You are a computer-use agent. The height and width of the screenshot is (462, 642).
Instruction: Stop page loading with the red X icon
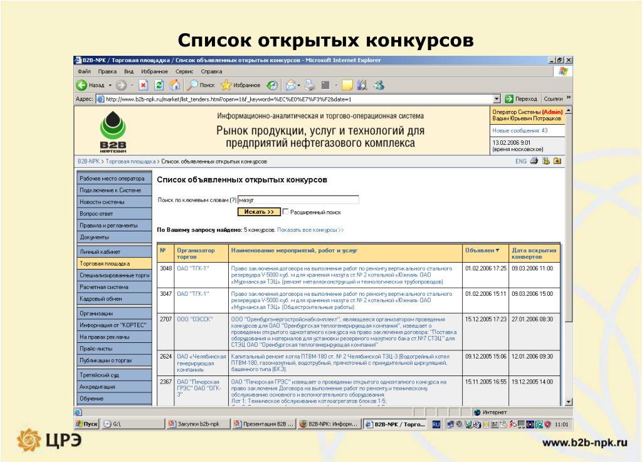[143, 85]
